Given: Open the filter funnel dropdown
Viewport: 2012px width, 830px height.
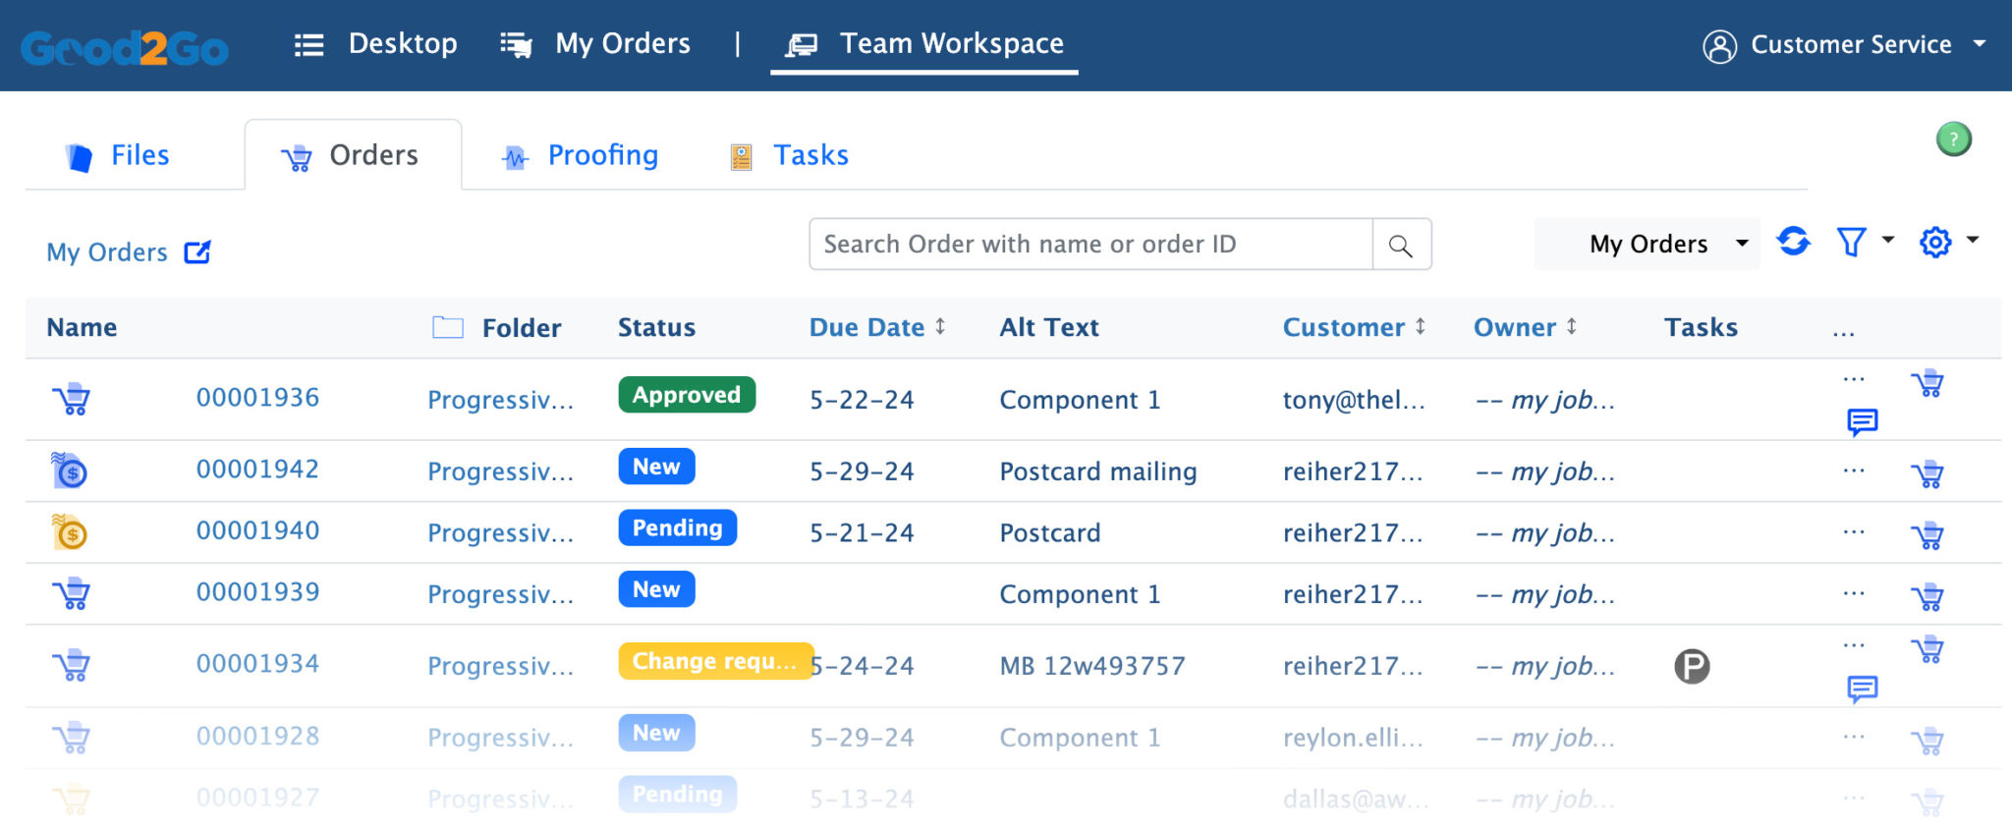Looking at the screenshot, I should point(1863,242).
